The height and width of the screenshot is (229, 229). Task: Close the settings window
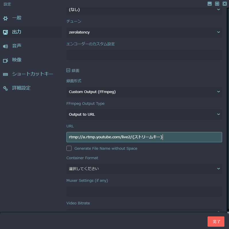point(225,4)
